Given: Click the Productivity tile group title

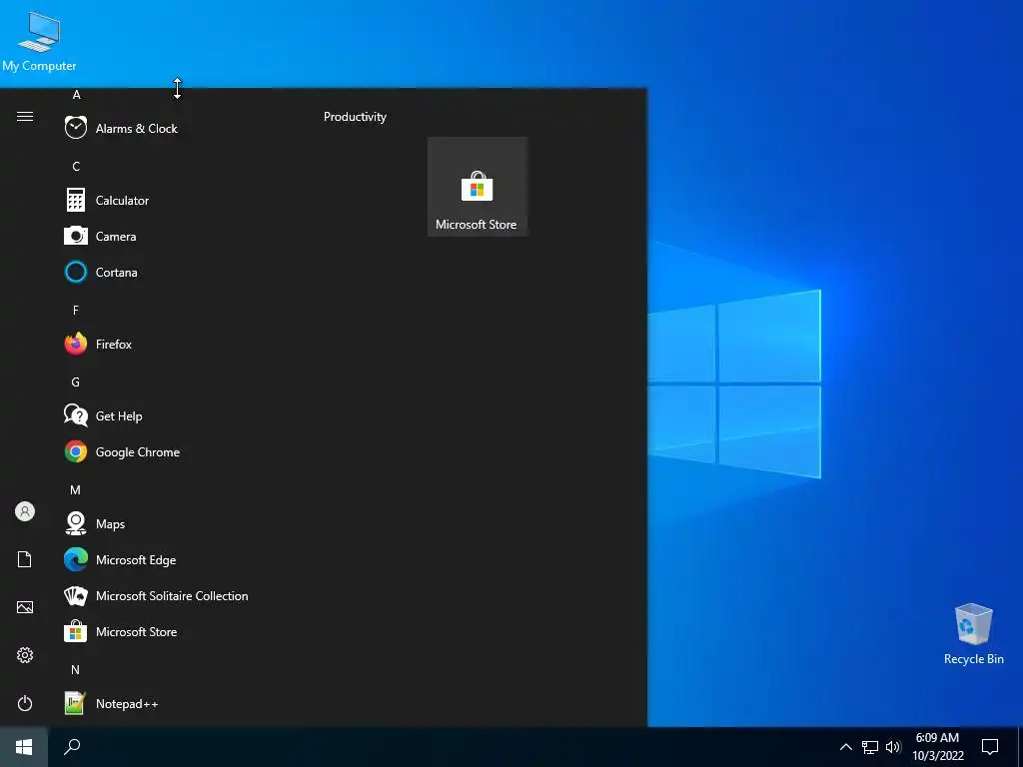Looking at the screenshot, I should pos(355,117).
